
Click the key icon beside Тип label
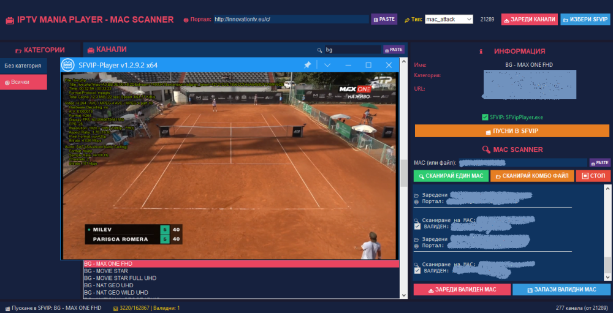tap(406, 19)
